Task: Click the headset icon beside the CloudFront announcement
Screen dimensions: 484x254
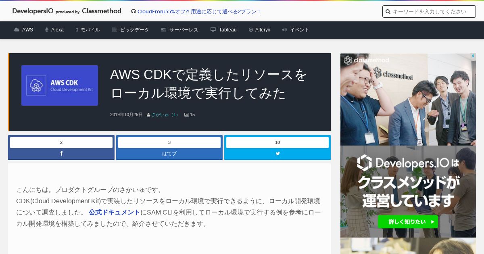Action: (134, 12)
